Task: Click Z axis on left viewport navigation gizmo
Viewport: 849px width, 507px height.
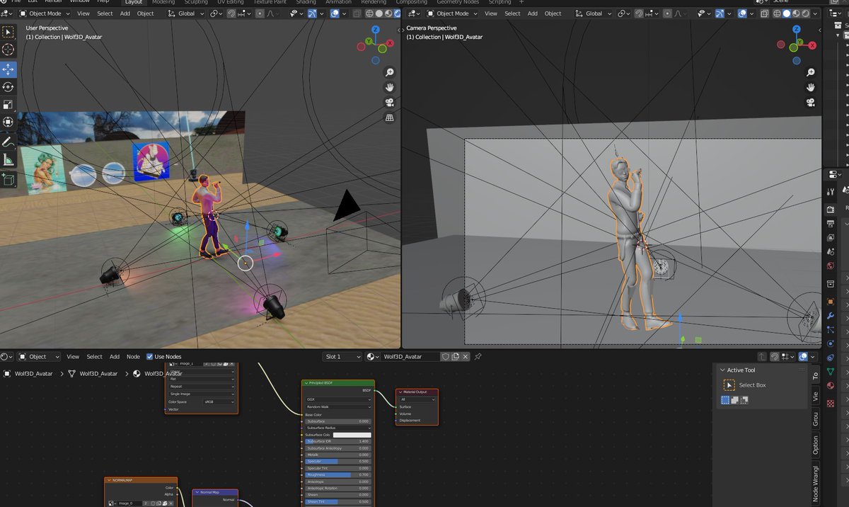Action: click(376, 30)
